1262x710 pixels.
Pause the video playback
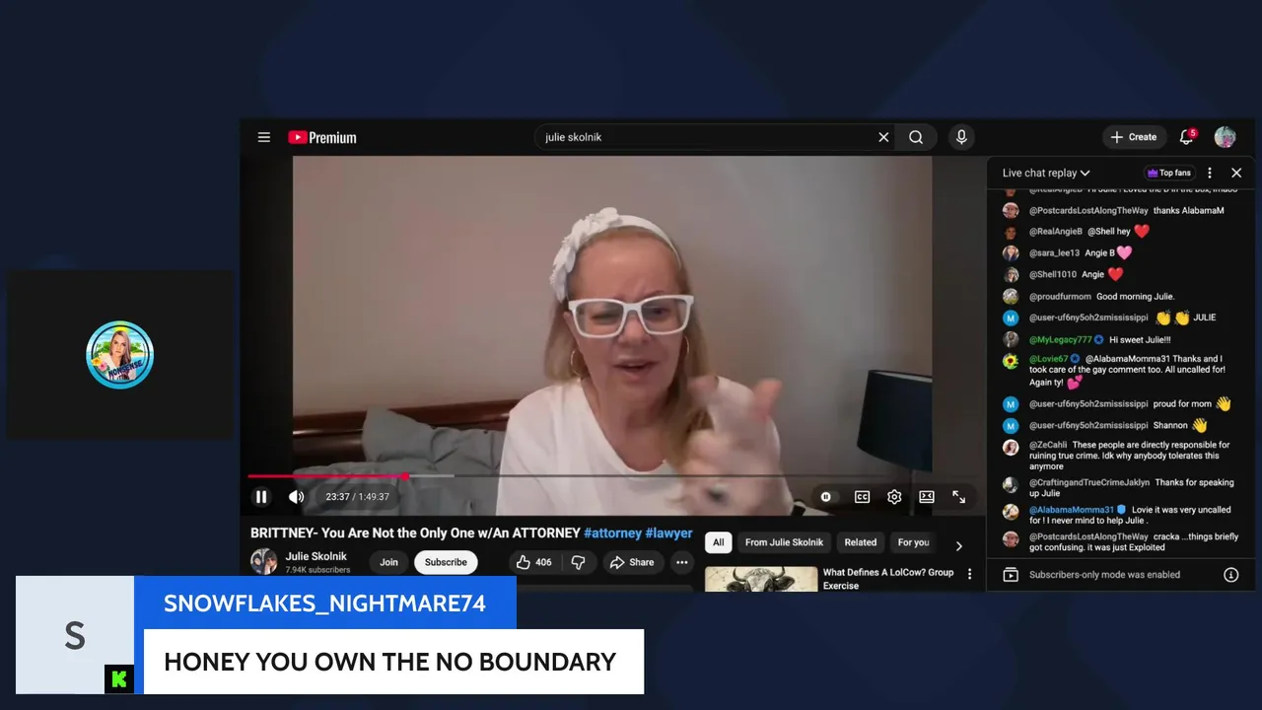[x=261, y=497]
